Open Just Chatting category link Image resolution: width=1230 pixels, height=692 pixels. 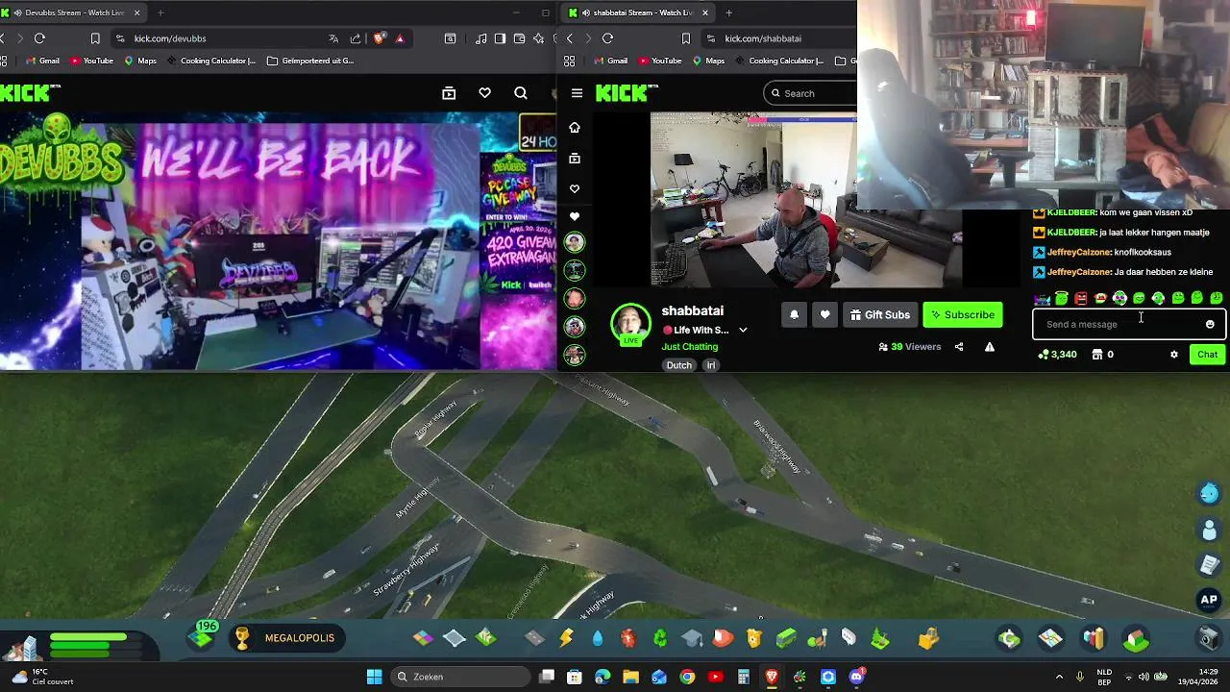tap(689, 346)
